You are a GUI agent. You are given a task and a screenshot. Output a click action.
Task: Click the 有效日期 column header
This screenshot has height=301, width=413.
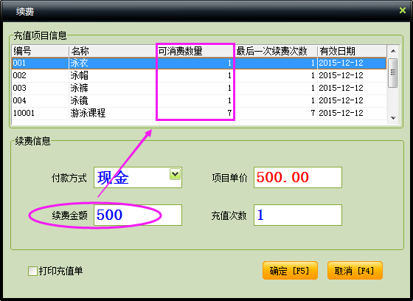tap(353, 51)
